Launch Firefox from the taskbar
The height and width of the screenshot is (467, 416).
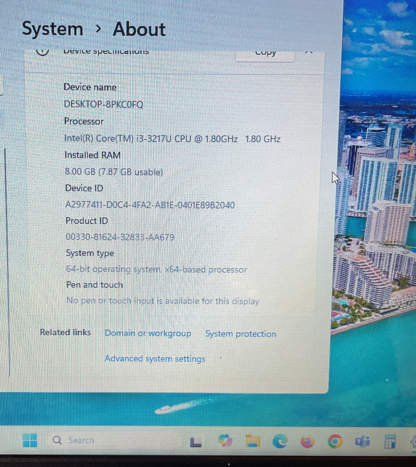pos(307,441)
